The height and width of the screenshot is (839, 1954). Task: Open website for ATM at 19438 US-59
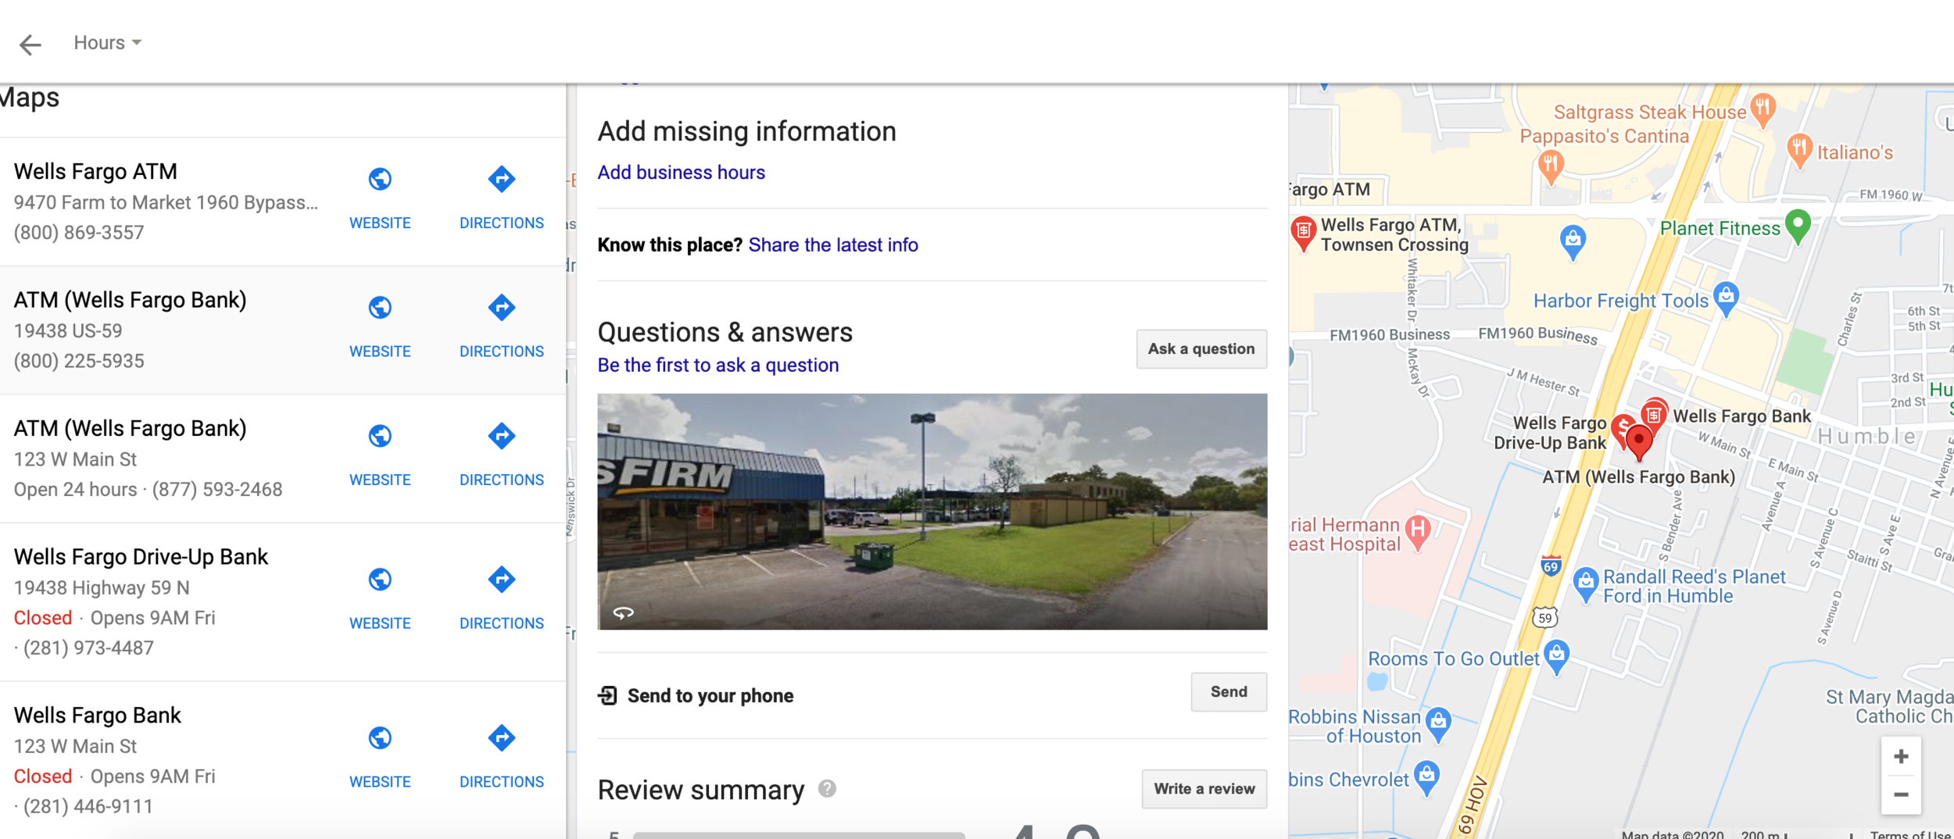(380, 328)
